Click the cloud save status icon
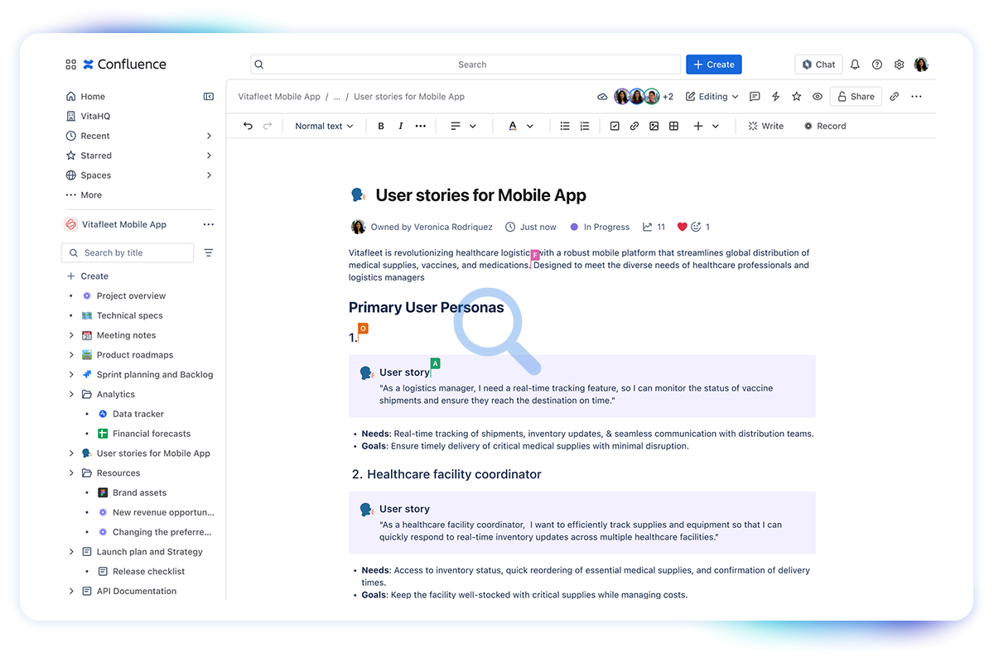Viewport: 994px width, 662px height. (x=602, y=97)
